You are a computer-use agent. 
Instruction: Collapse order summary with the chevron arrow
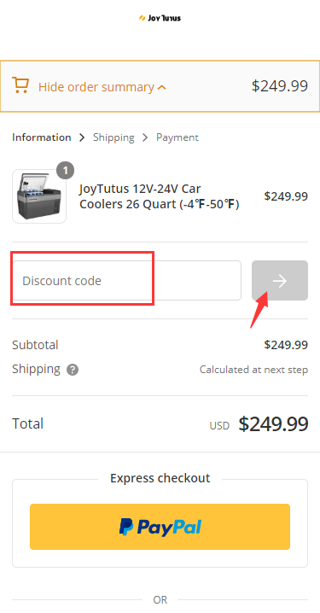click(x=161, y=88)
